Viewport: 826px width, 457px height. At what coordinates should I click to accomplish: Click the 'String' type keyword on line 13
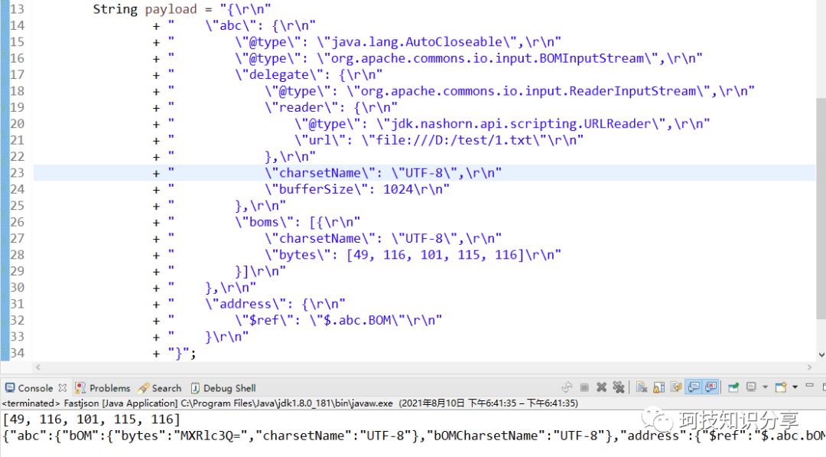click(115, 9)
